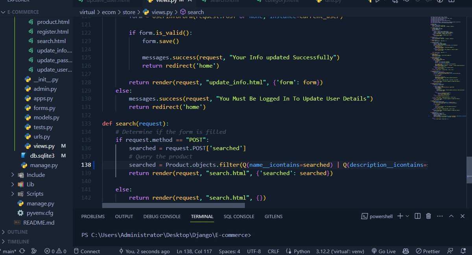The image size is (472, 255).
Task: Switch to the SQL CONSOLE tab
Action: pyautogui.click(x=239, y=216)
